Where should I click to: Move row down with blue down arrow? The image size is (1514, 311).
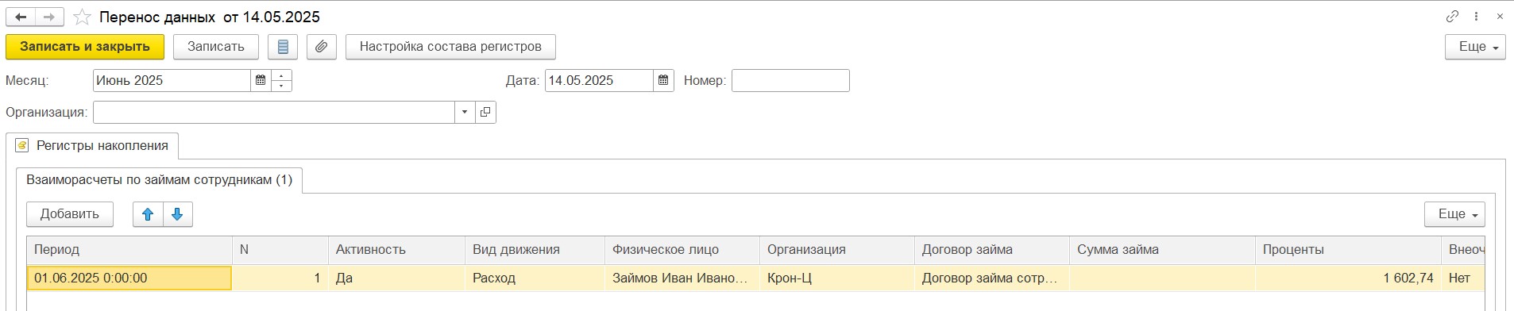(x=178, y=214)
